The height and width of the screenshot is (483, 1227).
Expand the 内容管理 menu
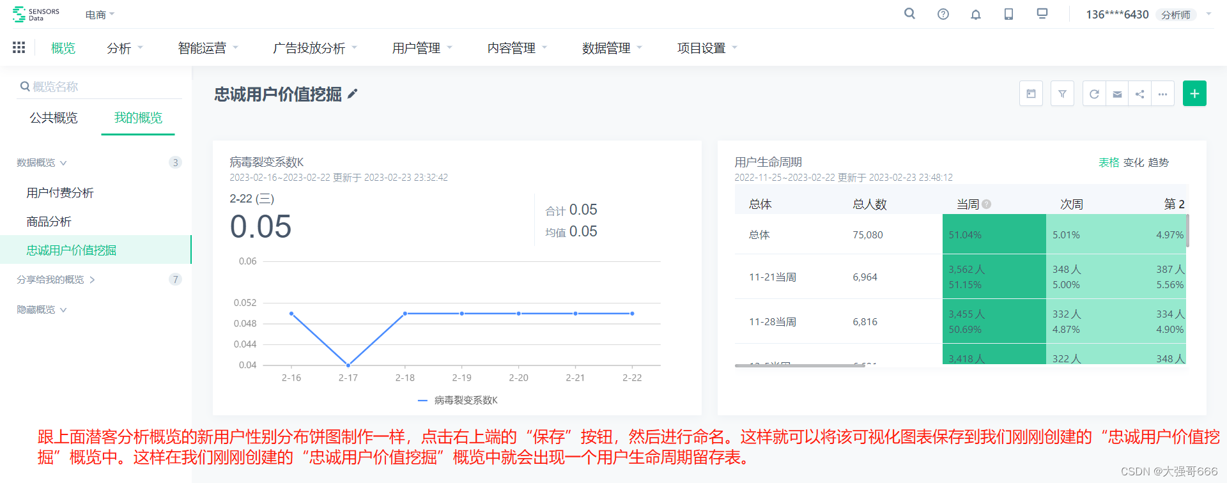pos(517,48)
